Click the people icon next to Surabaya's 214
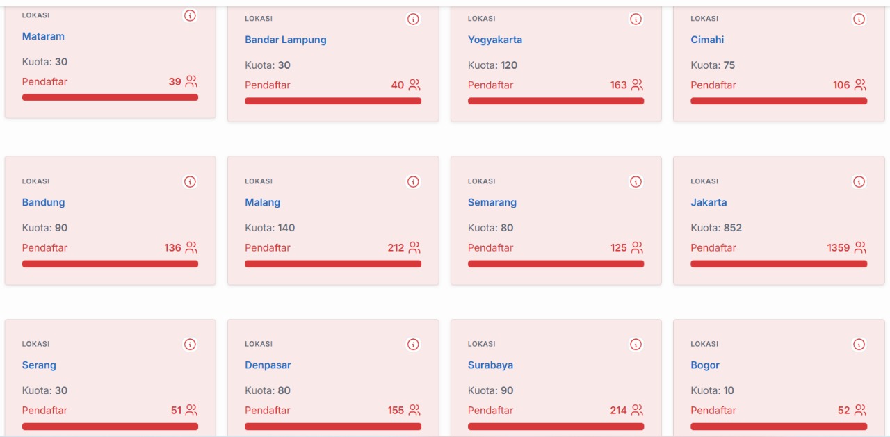The image size is (890, 437). click(x=637, y=410)
